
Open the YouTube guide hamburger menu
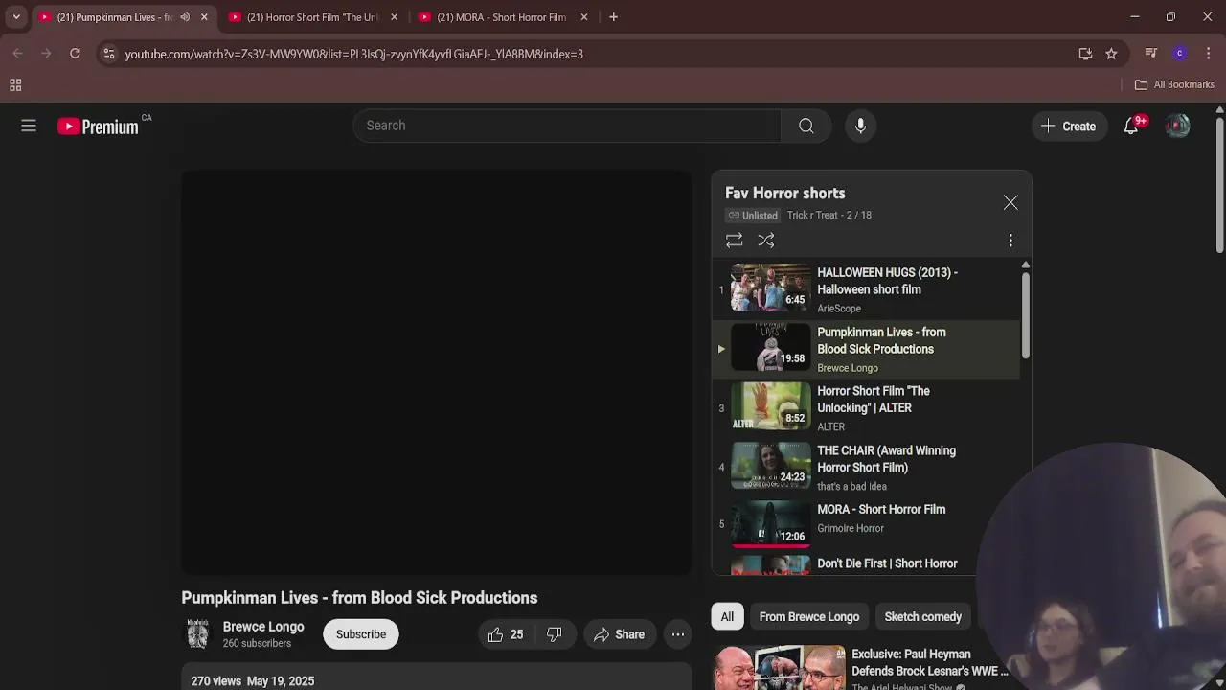coord(29,126)
